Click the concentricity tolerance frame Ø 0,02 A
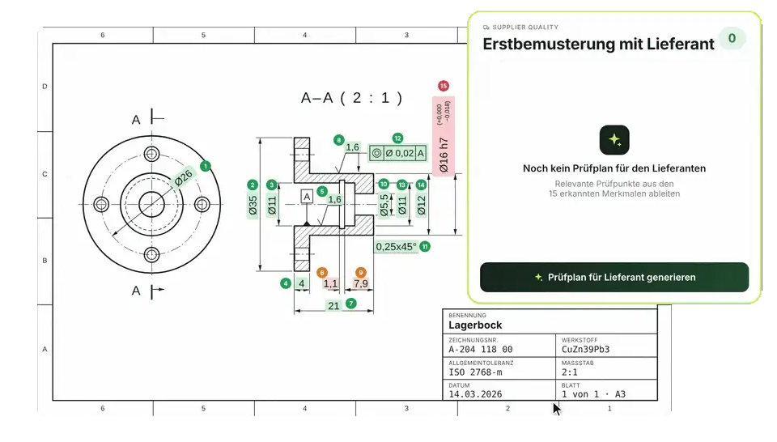The width and height of the screenshot is (777, 442). [398, 153]
